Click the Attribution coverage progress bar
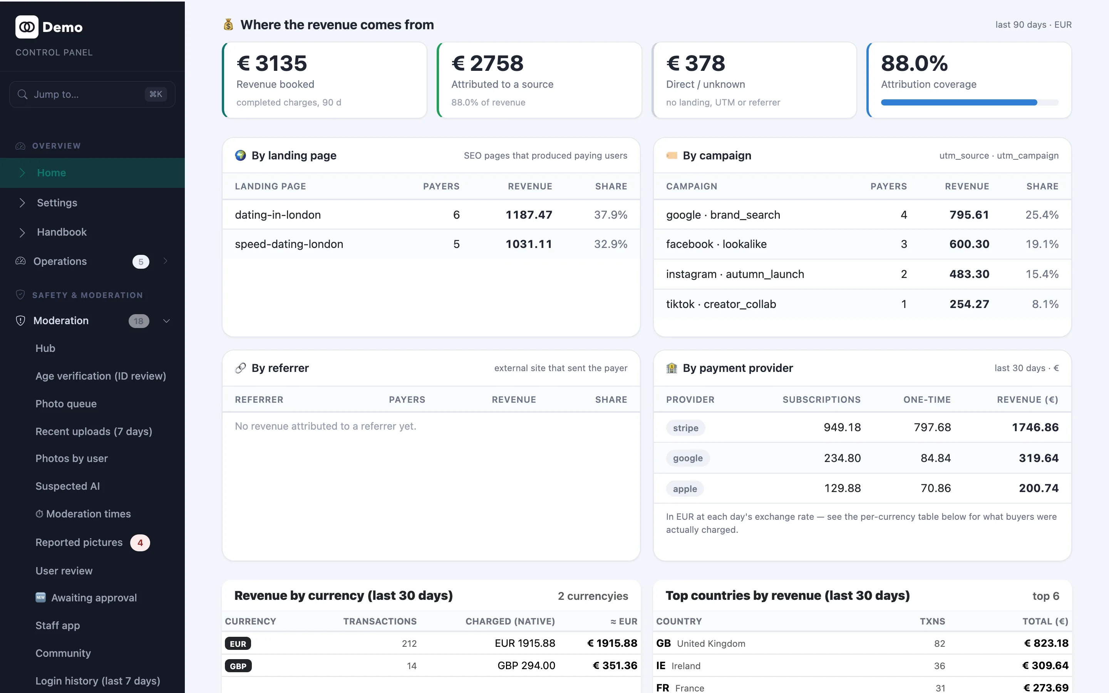Viewport: 1109px width, 693px height. pyautogui.click(x=970, y=103)
